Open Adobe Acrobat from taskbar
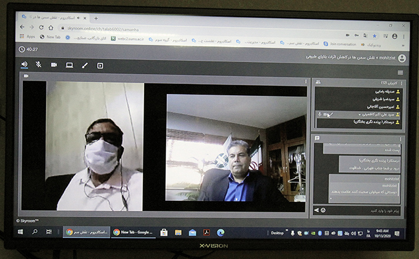The image size is (419, 259). pyautogui.click(x=207, y=233)
